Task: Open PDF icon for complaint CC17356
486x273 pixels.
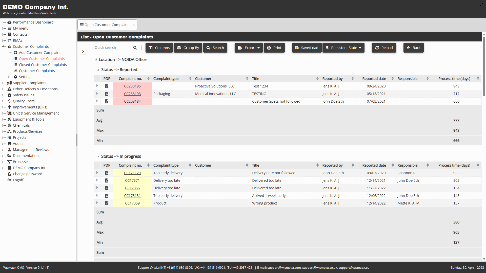Action: pyautogui.click(x=107, y=188)
